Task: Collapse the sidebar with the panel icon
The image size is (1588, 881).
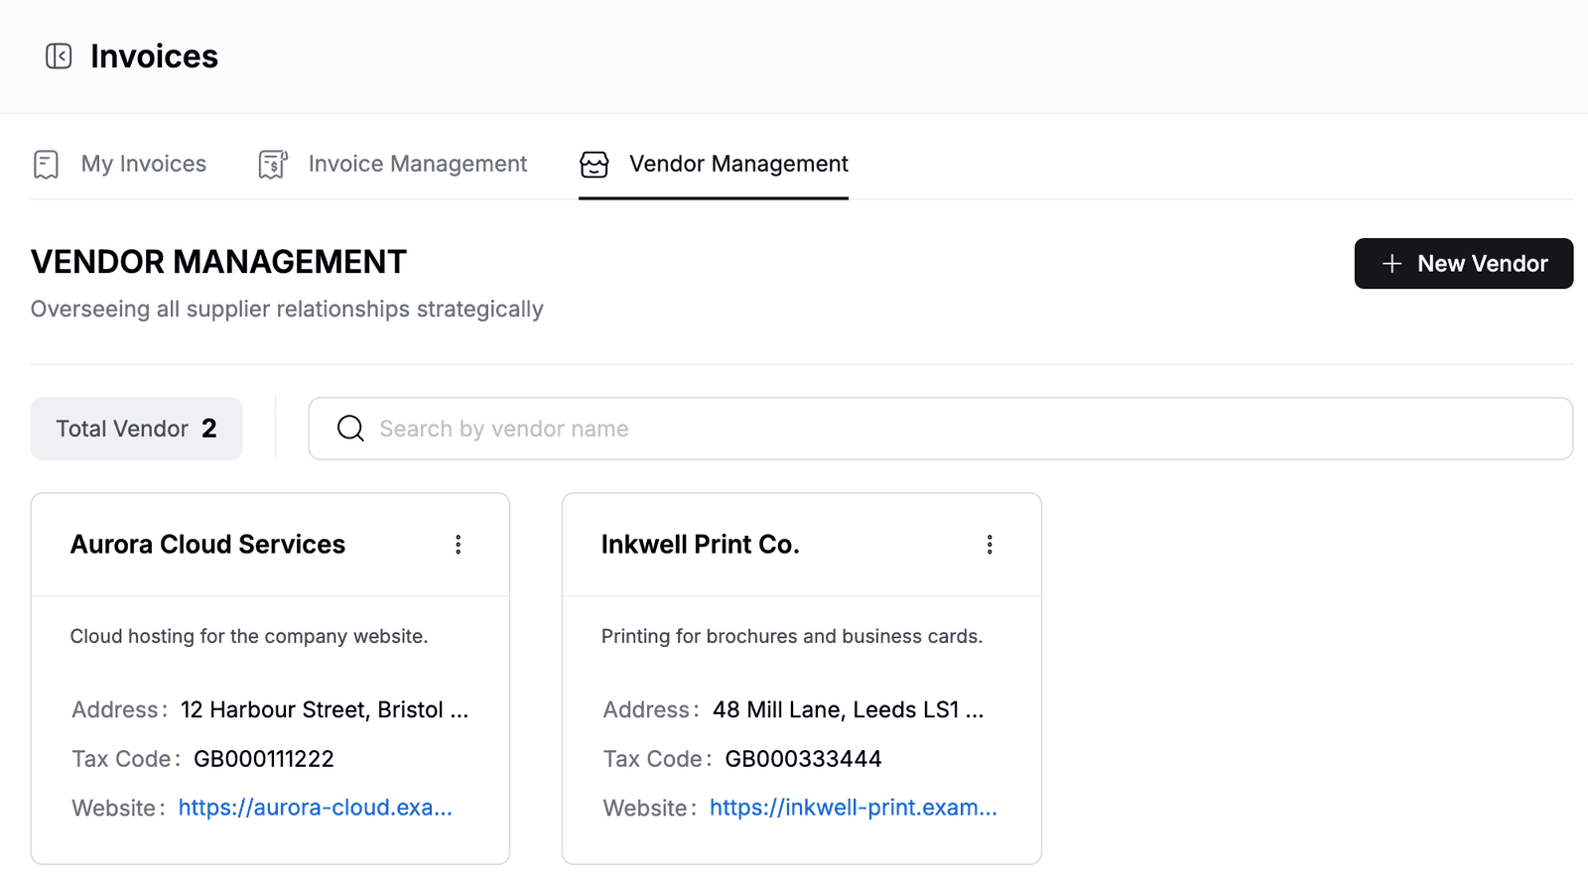Action: pos(59,56)
